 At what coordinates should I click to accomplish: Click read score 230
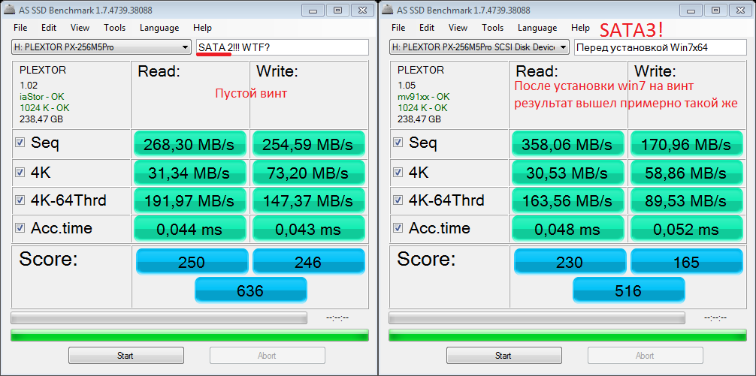coord(570,261)
